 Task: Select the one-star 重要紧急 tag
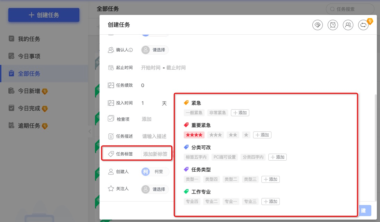point(246,135)
